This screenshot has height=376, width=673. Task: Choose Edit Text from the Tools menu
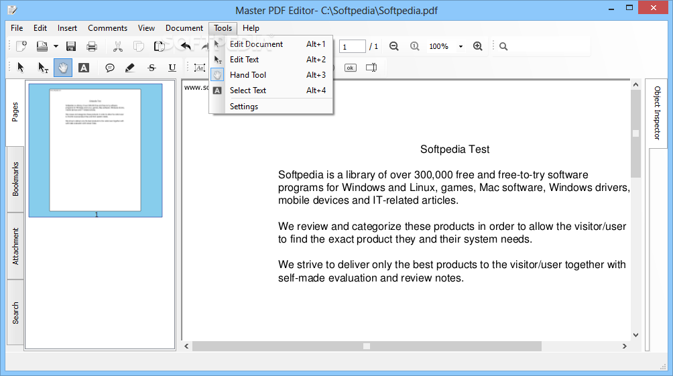271,59
